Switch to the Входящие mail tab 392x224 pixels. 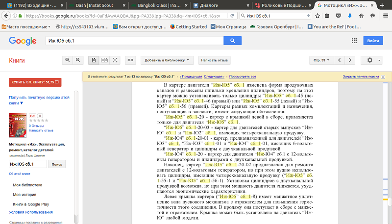[35, 5]
